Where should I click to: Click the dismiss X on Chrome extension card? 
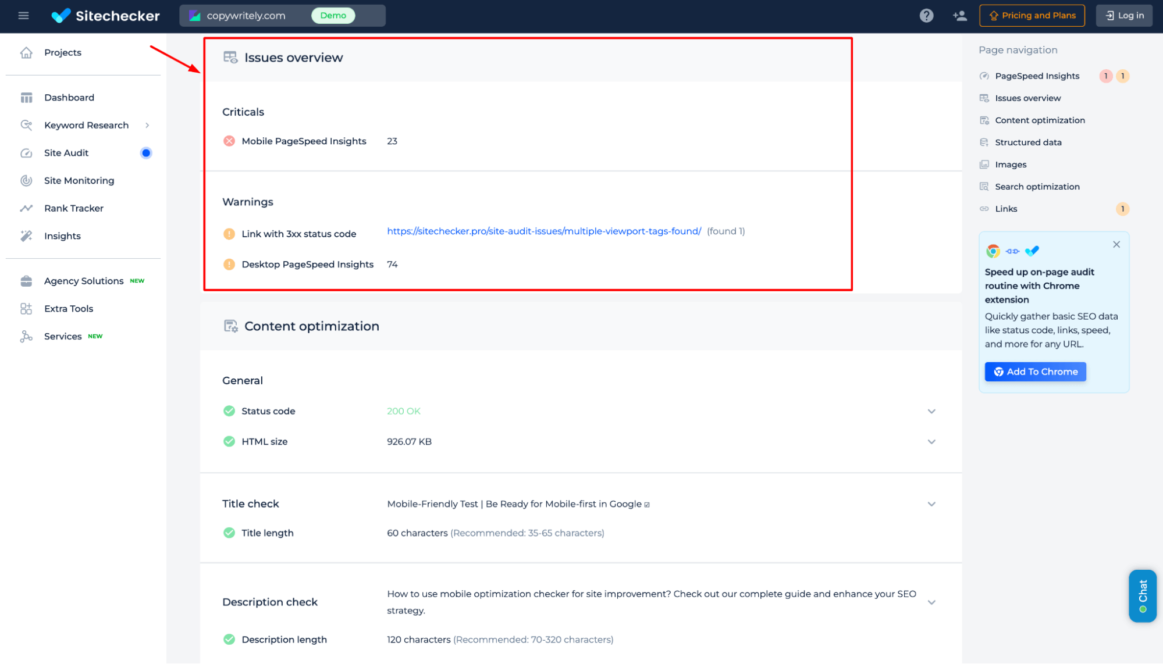[x=1116, y=244]
